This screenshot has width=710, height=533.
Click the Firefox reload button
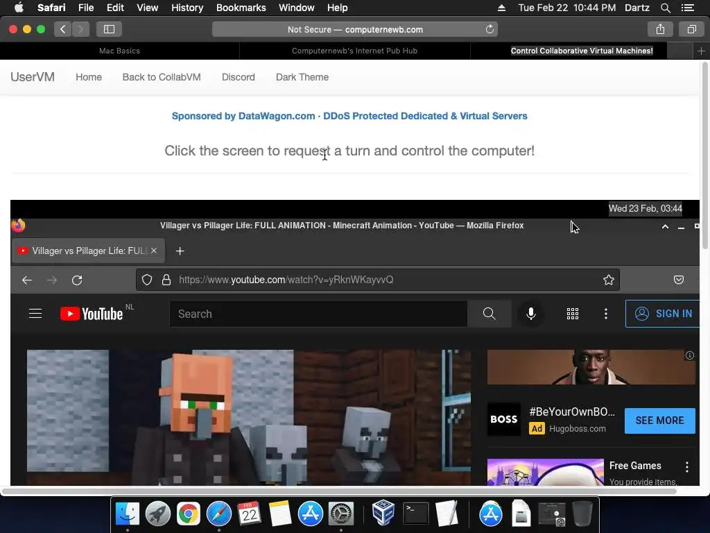coord(77,280)
